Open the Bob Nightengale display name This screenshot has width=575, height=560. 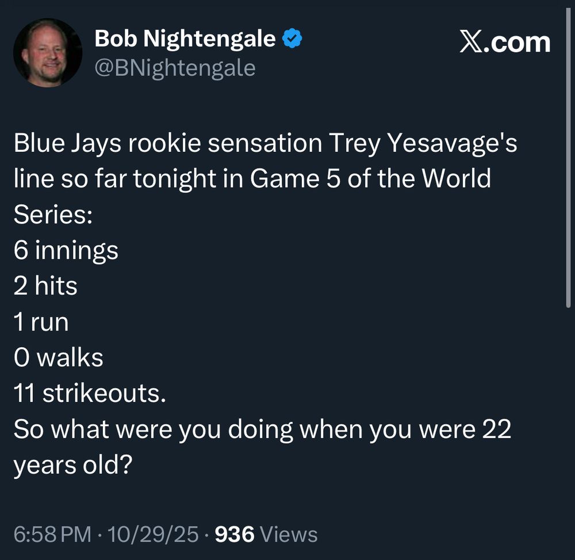click(185, 39)
